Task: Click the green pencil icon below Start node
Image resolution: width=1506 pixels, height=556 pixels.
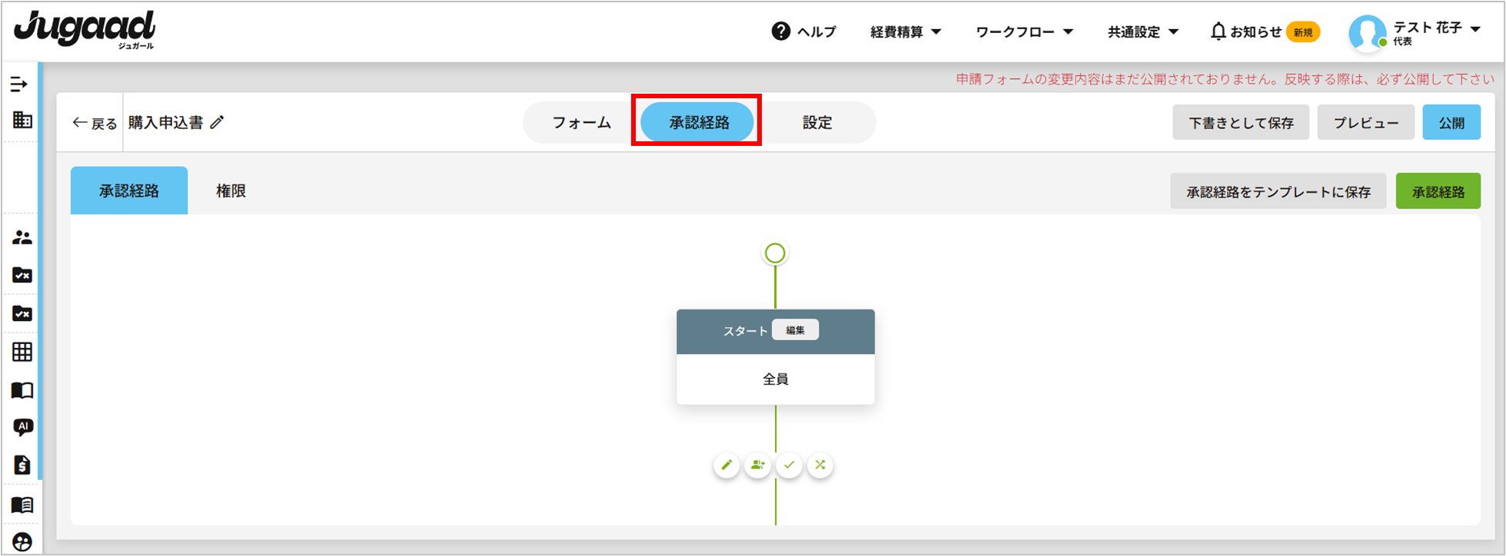Action: [726, 465]
